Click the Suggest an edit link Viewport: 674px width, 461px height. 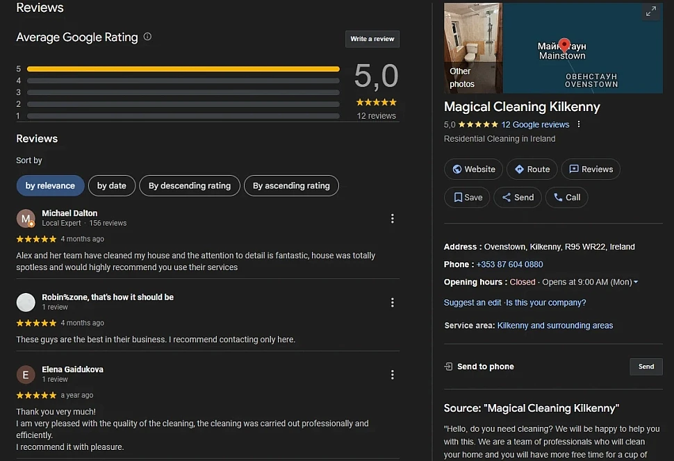(472, 303)
